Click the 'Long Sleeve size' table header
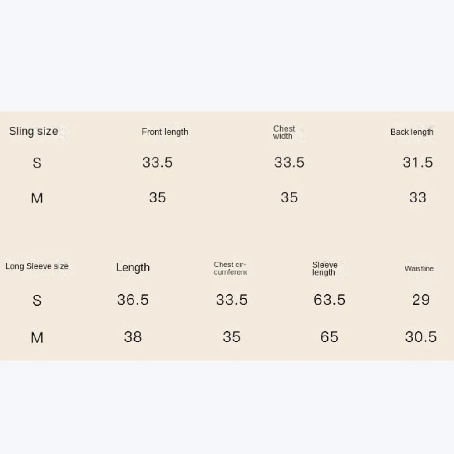The height and width of the screenshot is (454, 454). (x=37, y=266)
